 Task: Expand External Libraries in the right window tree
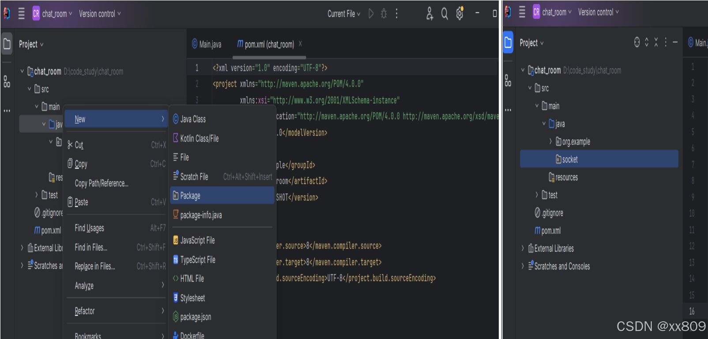523,249
